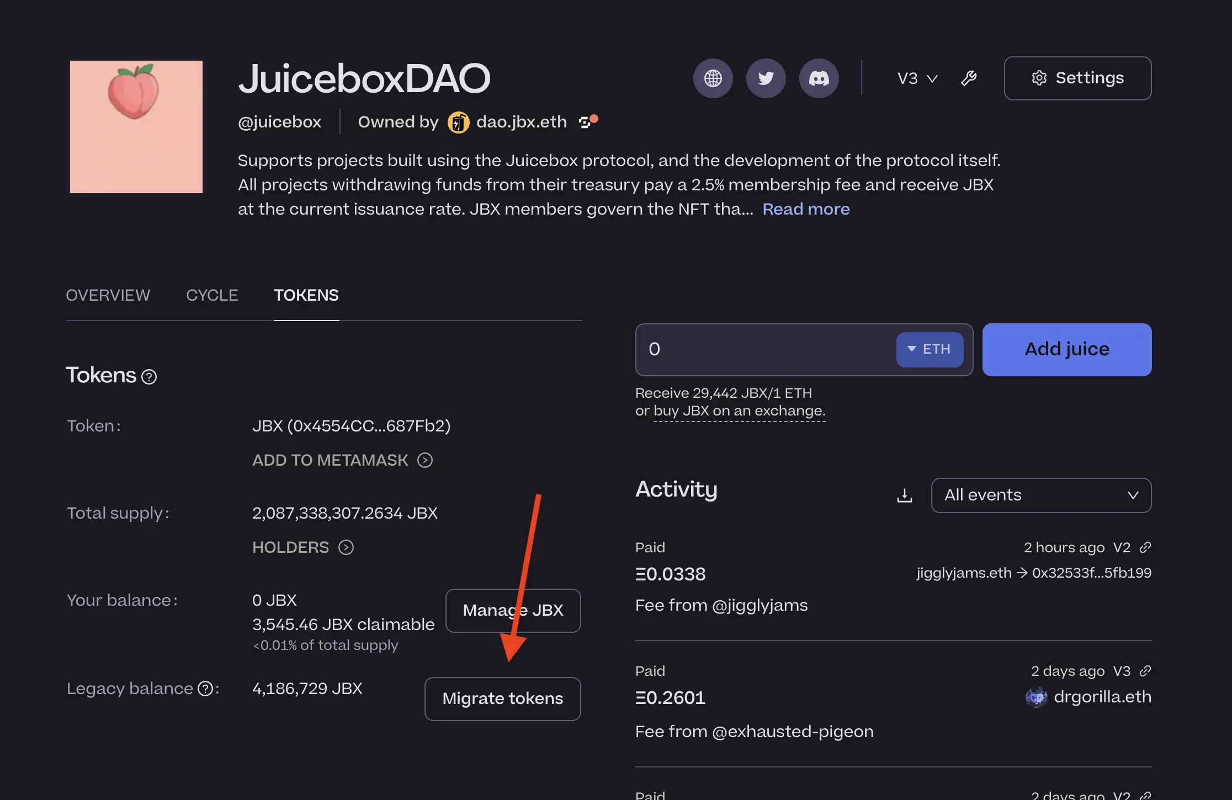This screenshot has height=800, width=1232.
Task: Open link icon on jigglyjams payment
Action: [x=1145, y=547]
